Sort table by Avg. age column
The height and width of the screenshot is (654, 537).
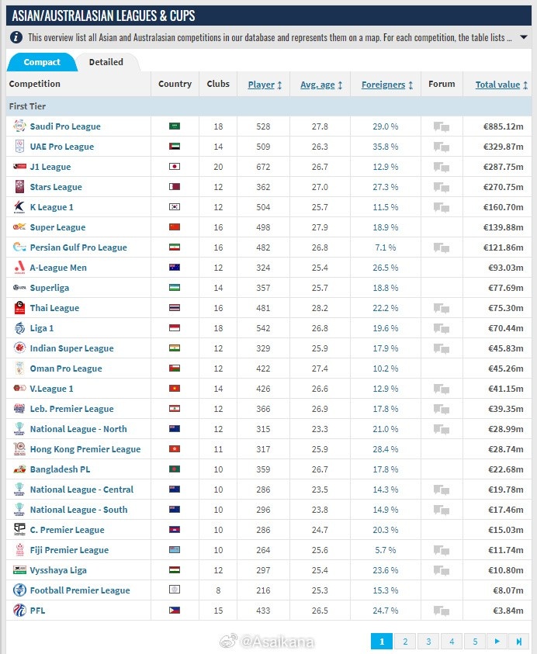tap(321, 85)
